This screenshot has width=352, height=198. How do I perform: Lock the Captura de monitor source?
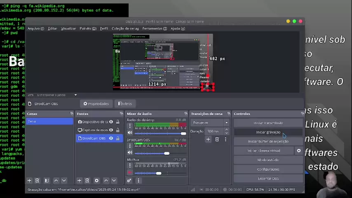pyautogui.click(x=117, y=130)
